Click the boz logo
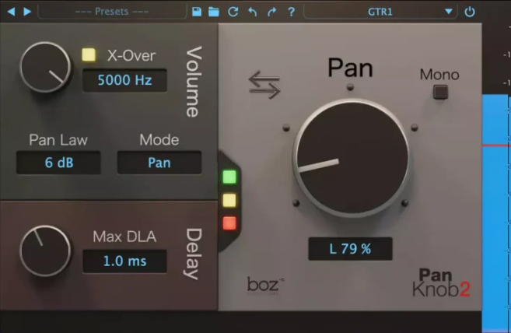The image size is (511, 333). point(265,286)
